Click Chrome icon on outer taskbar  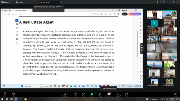25,99
